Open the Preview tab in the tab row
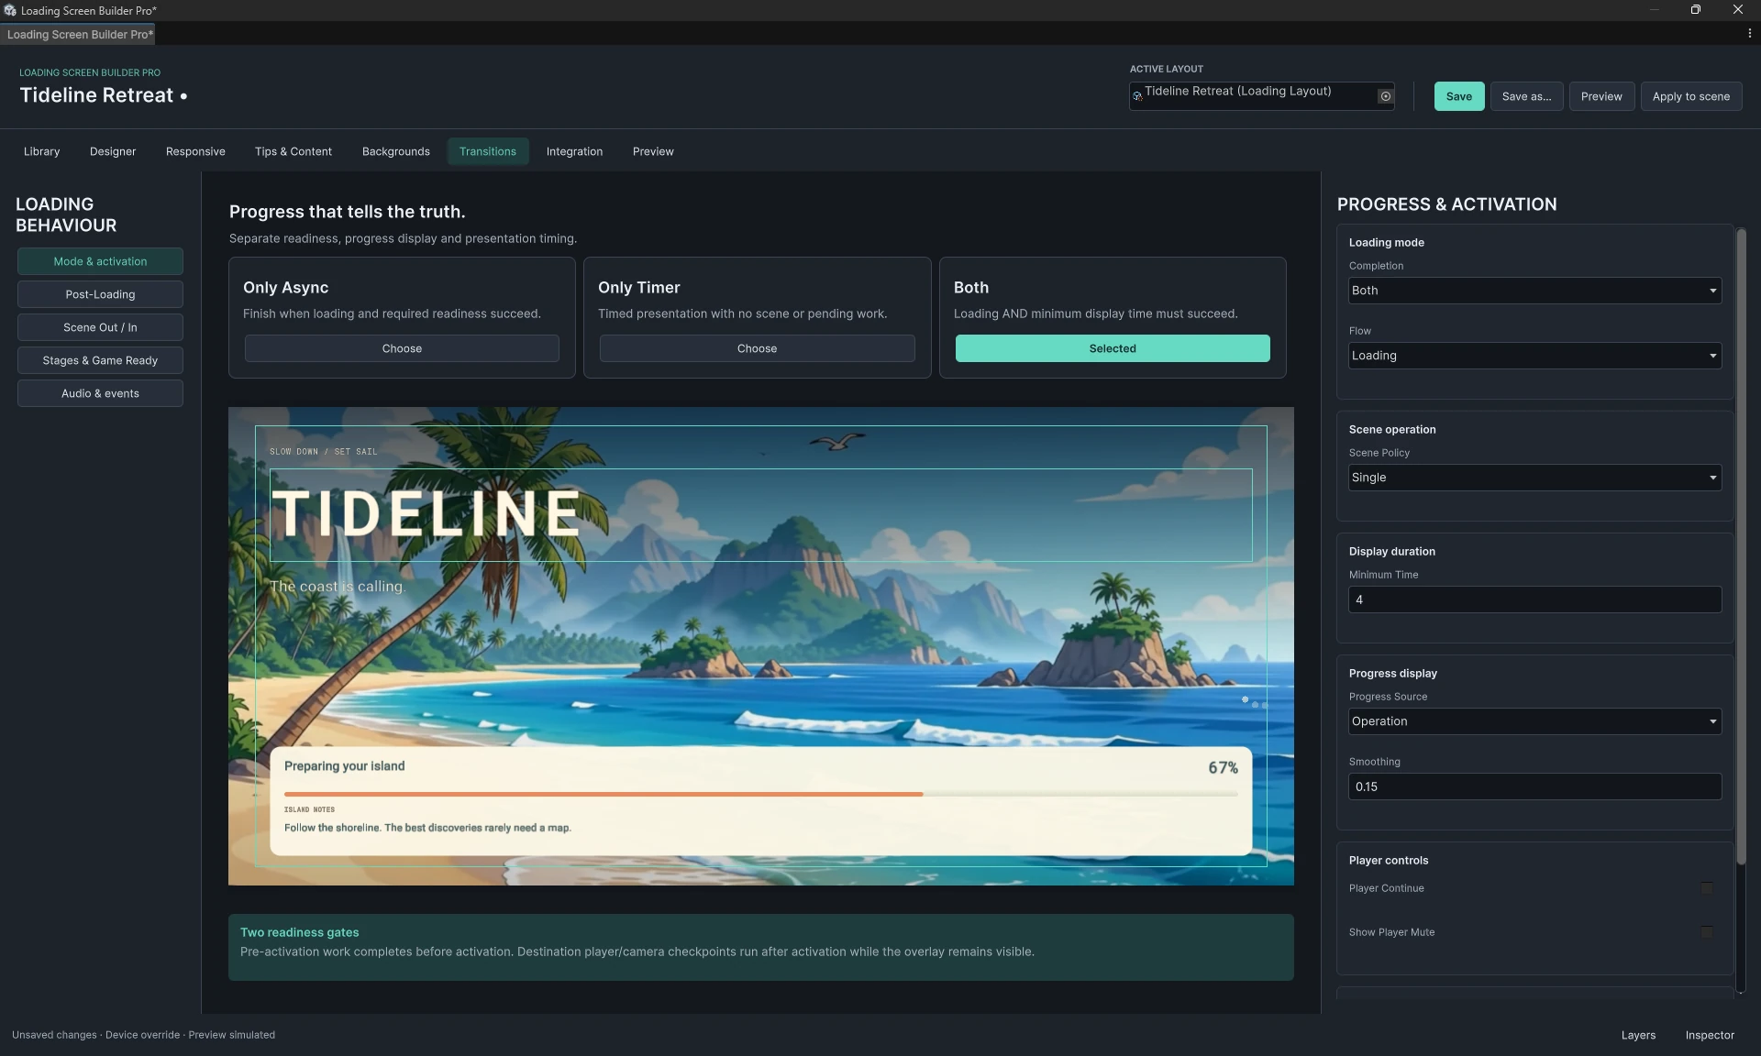Image resolution: width=1761 pixels, height=1056 pixels. 653,151
